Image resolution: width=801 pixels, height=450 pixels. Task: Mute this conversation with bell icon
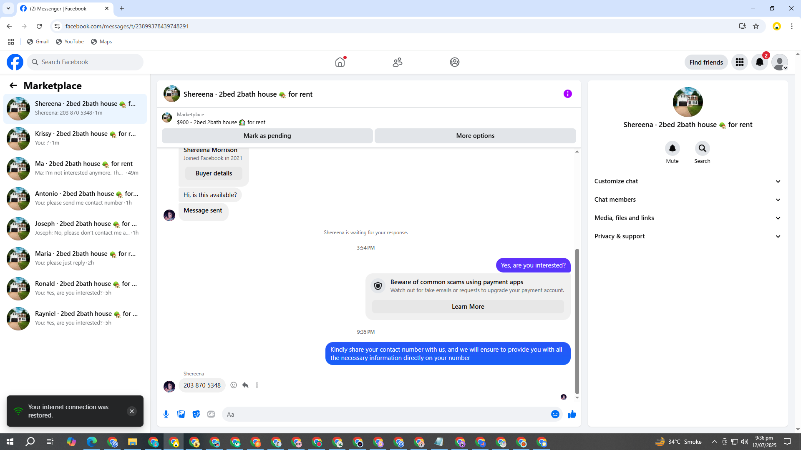(x=672, y=148)
